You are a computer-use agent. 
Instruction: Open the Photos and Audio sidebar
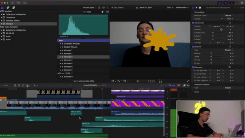coord(8,8)
